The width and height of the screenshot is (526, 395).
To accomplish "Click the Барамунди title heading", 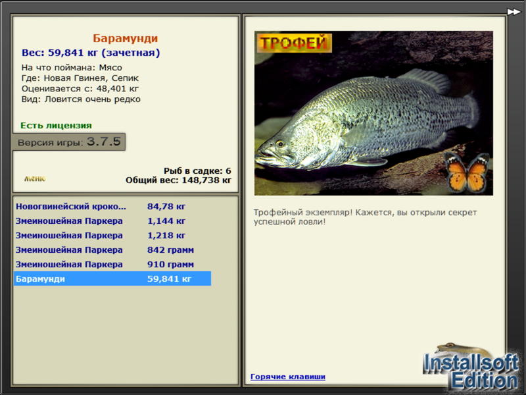I will tap(125, 38).
